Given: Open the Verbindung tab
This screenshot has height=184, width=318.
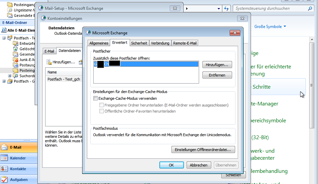Looking at the screenshot, I should (x=160, y=43).
